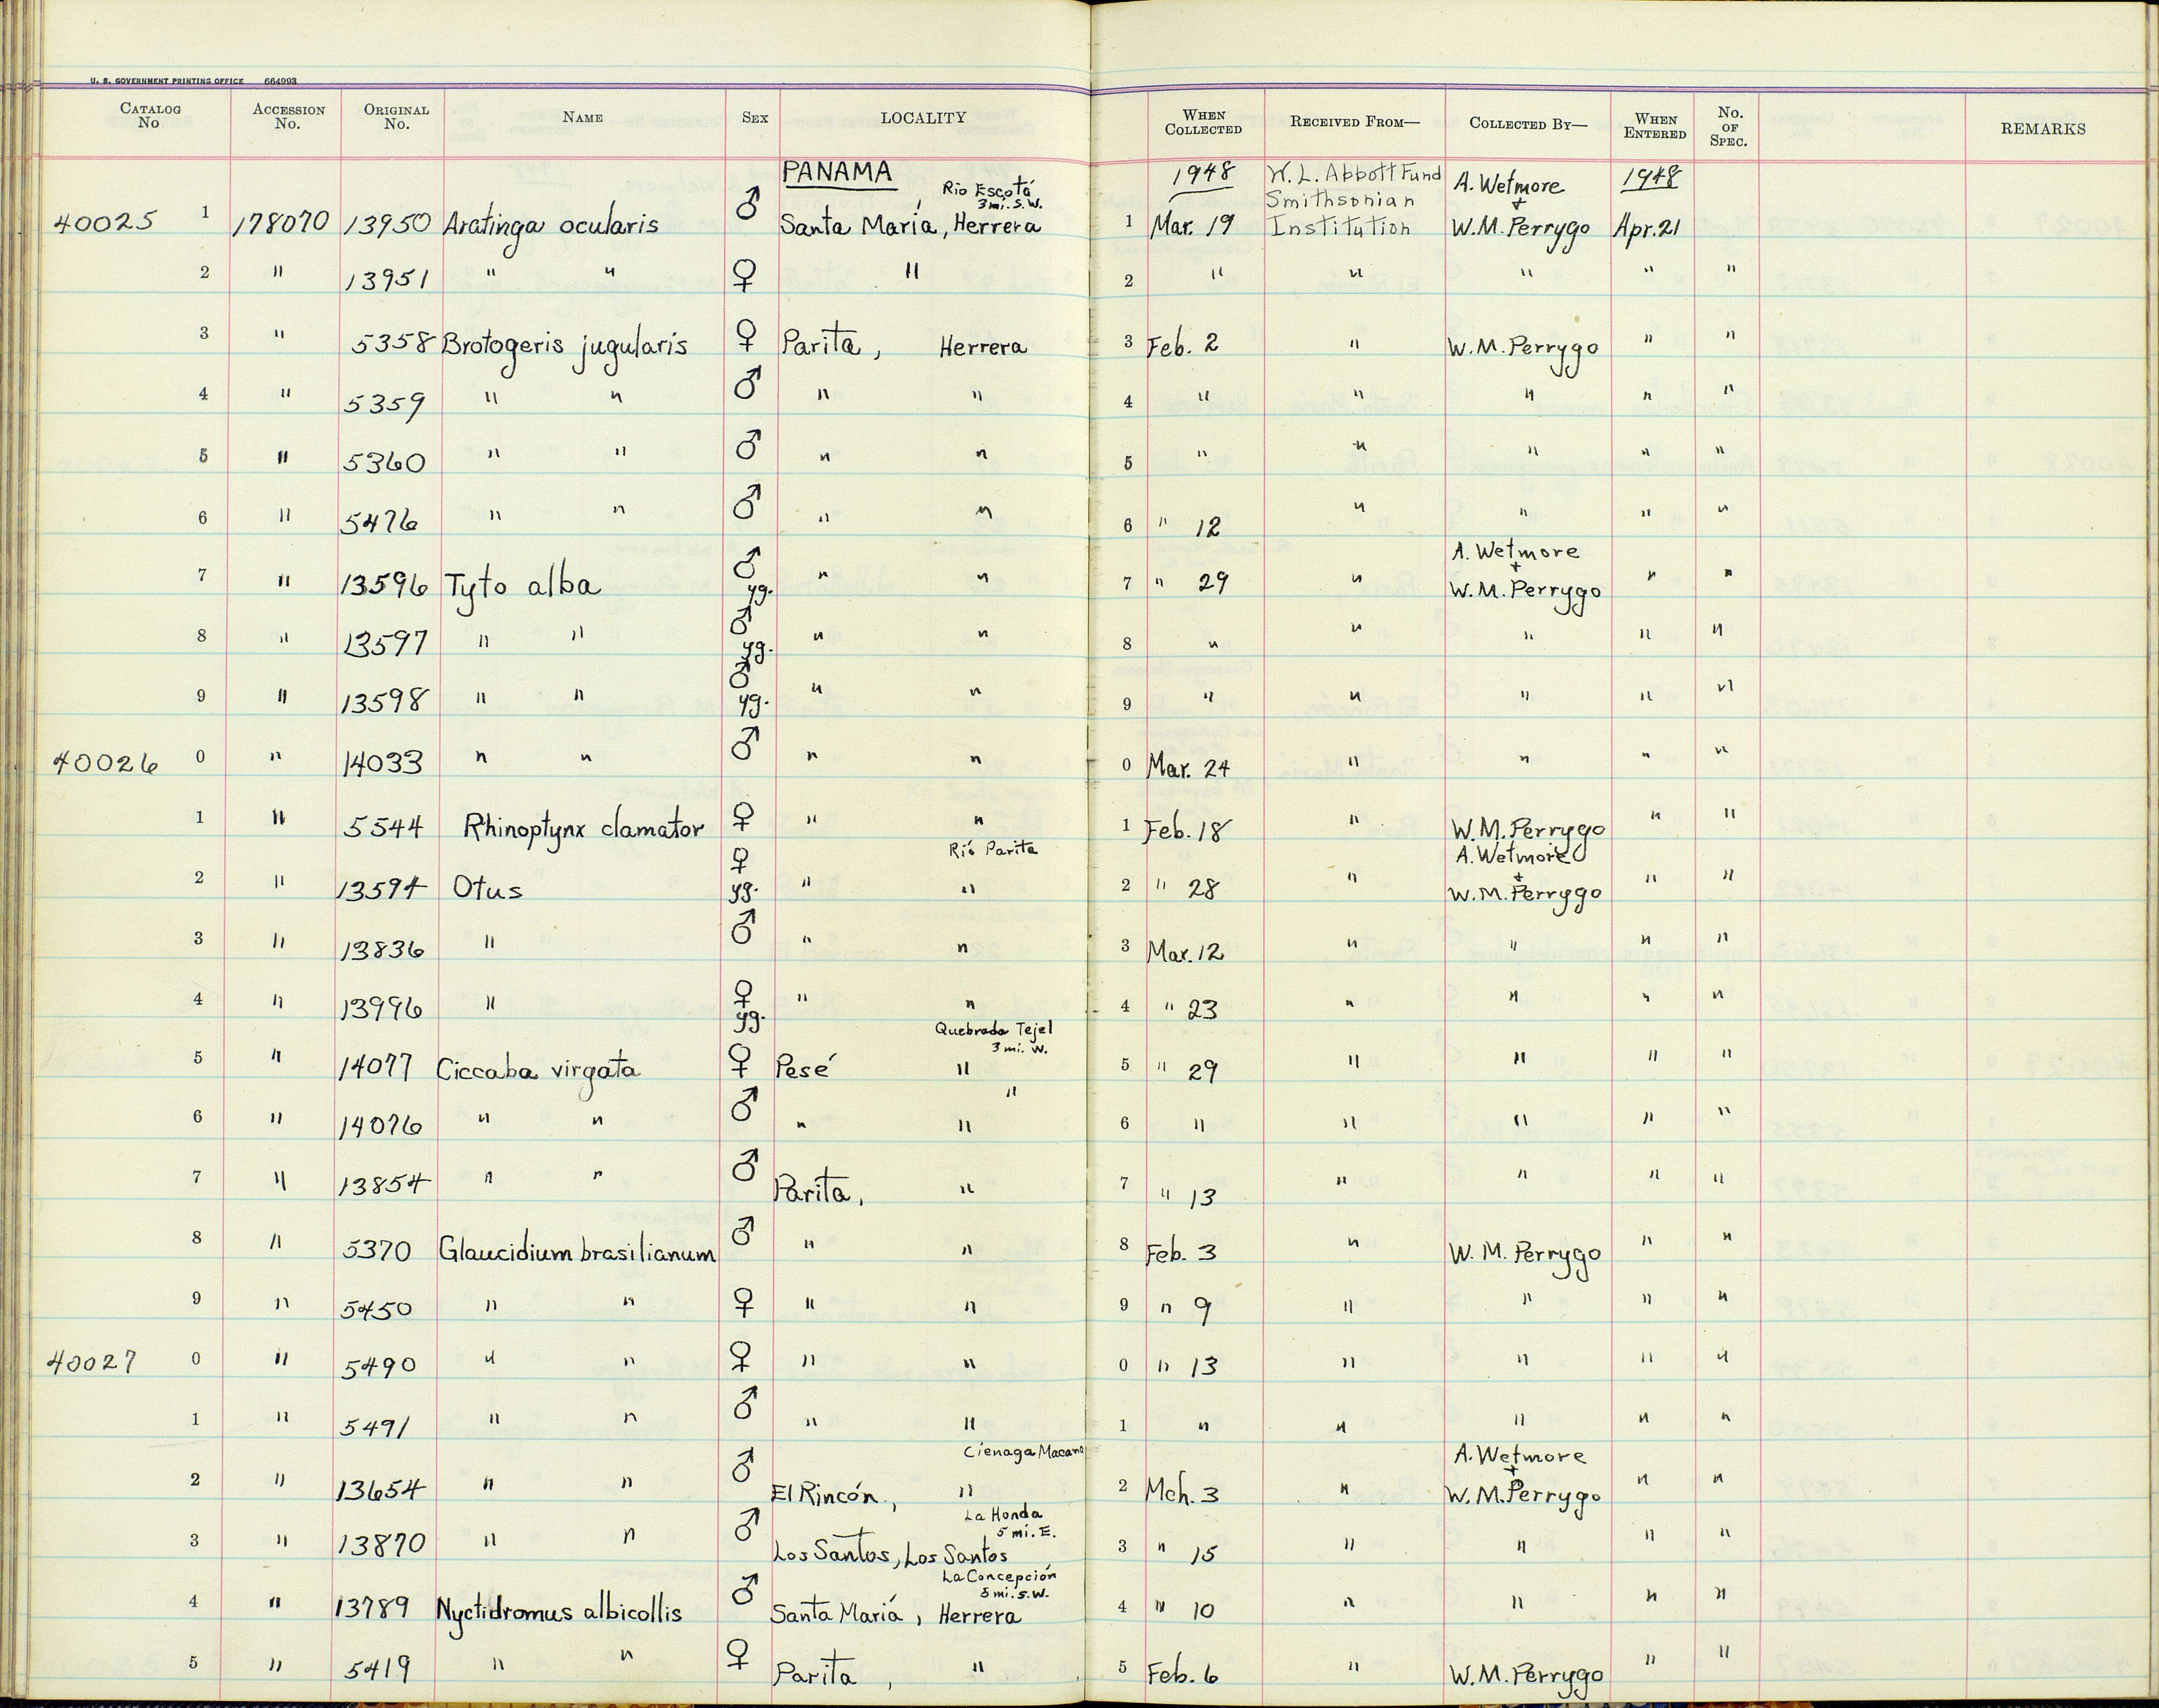This screenshot has width=2159, height=1708.
Task: Click the Sex column header
Action: pos(755,117)
